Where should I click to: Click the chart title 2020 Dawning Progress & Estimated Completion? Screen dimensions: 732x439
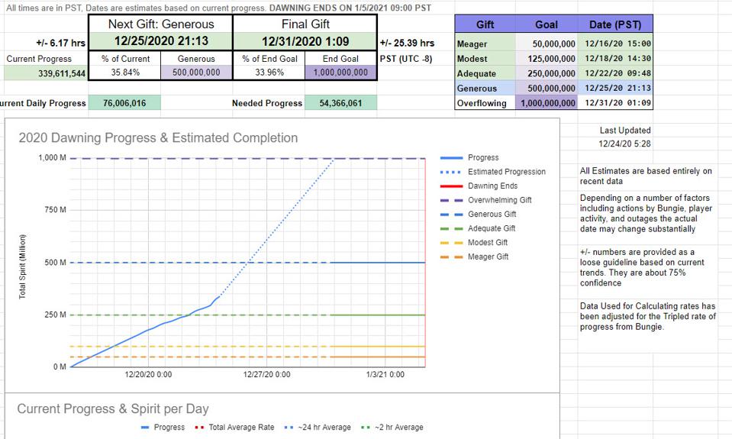(158, 137)
